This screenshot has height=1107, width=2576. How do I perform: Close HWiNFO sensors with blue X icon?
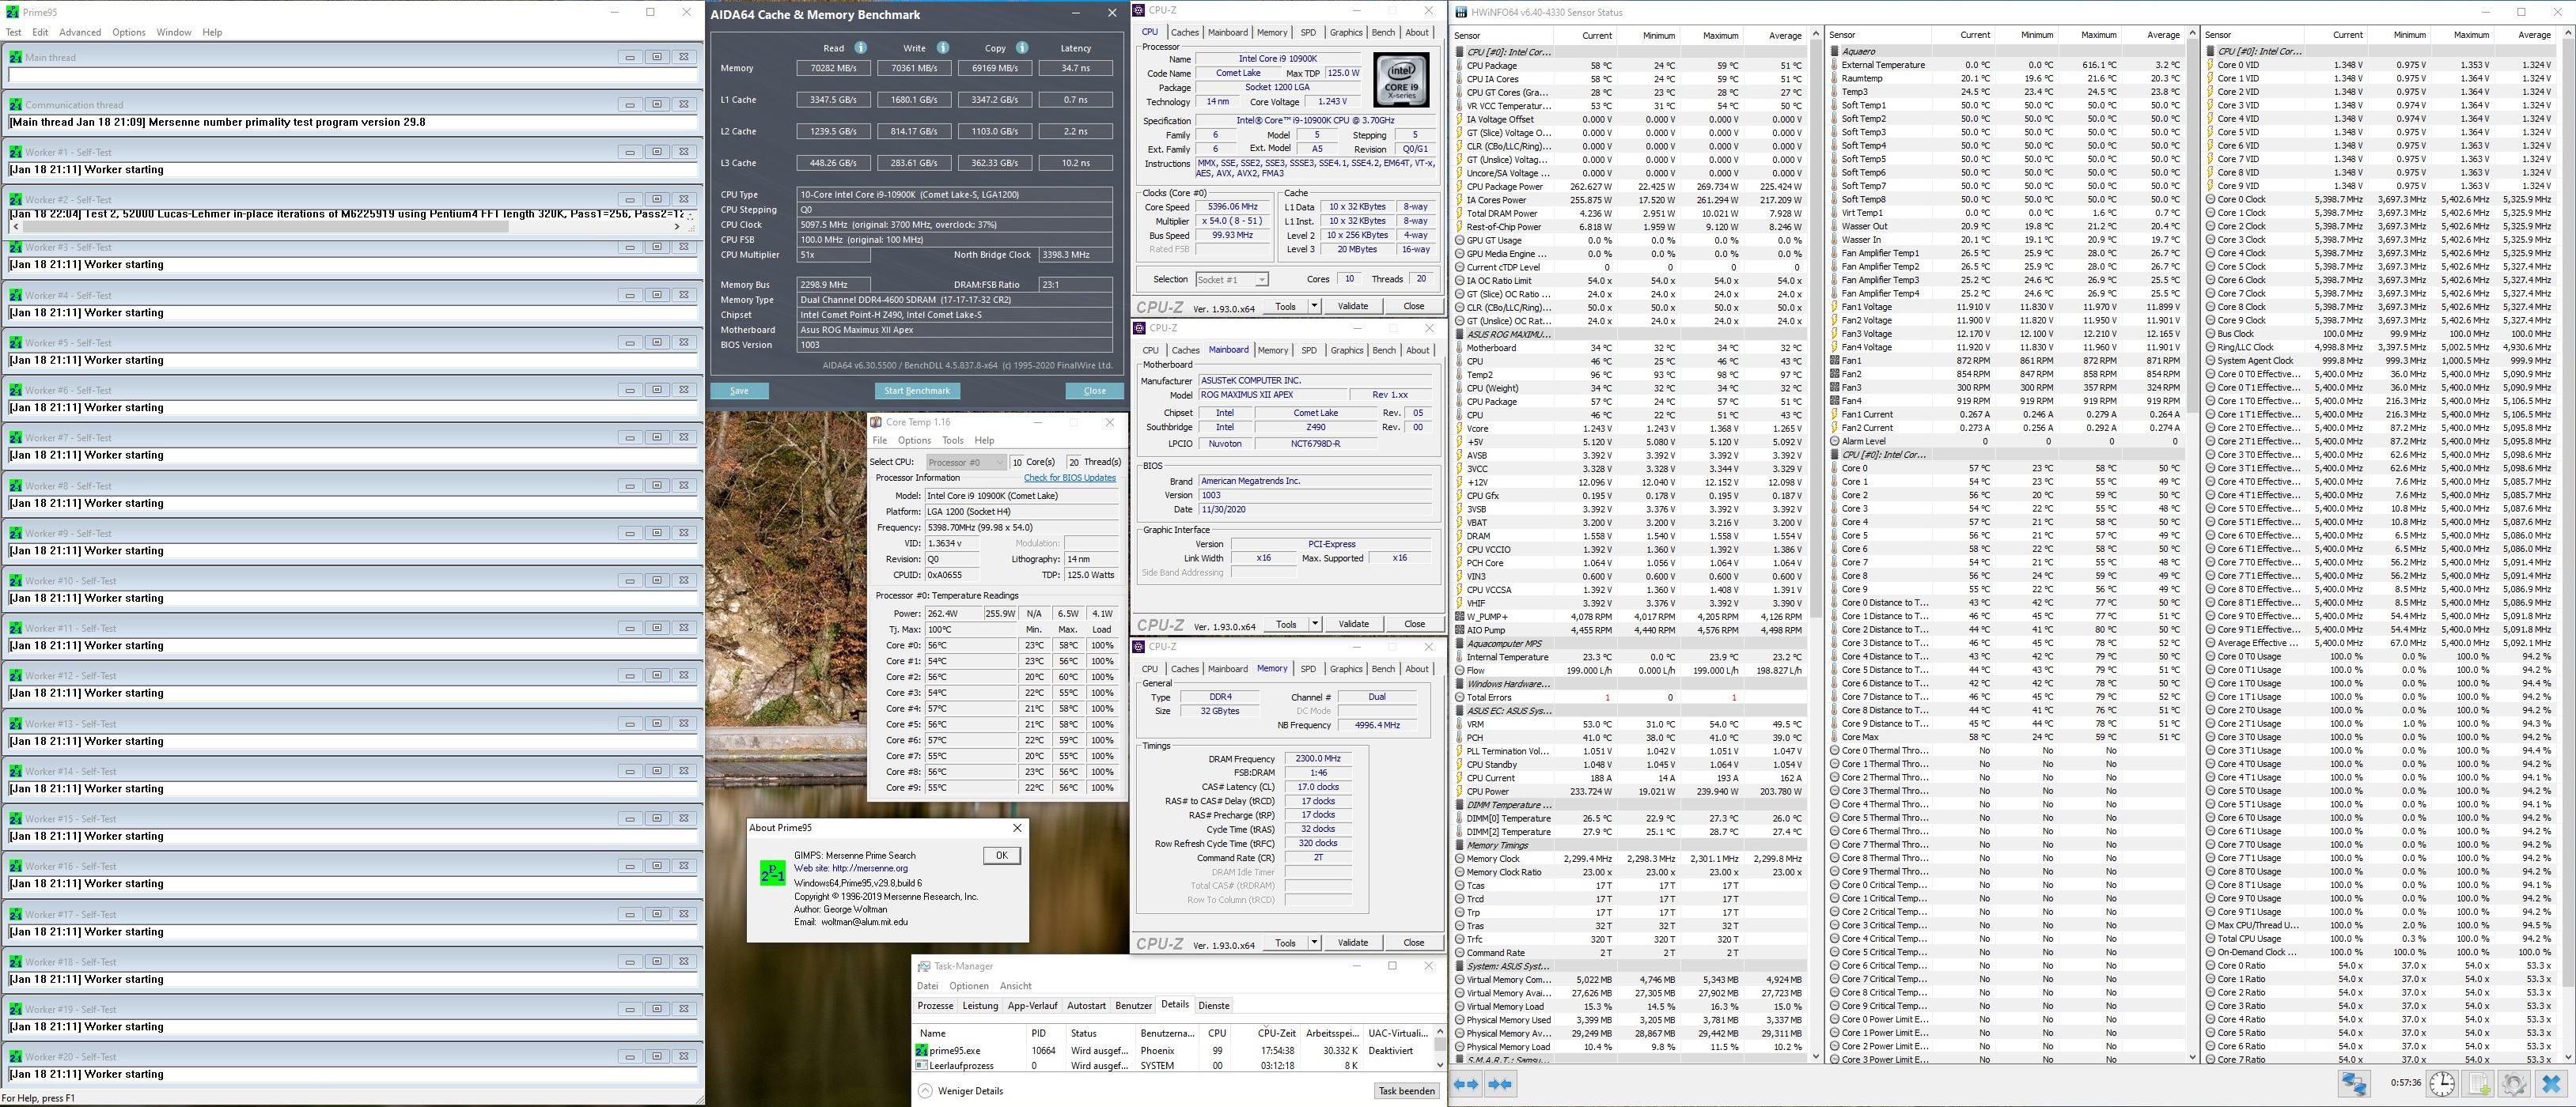click(2550, 1084)
